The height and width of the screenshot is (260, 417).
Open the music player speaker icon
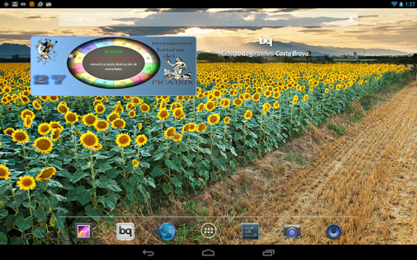[334, 231]
